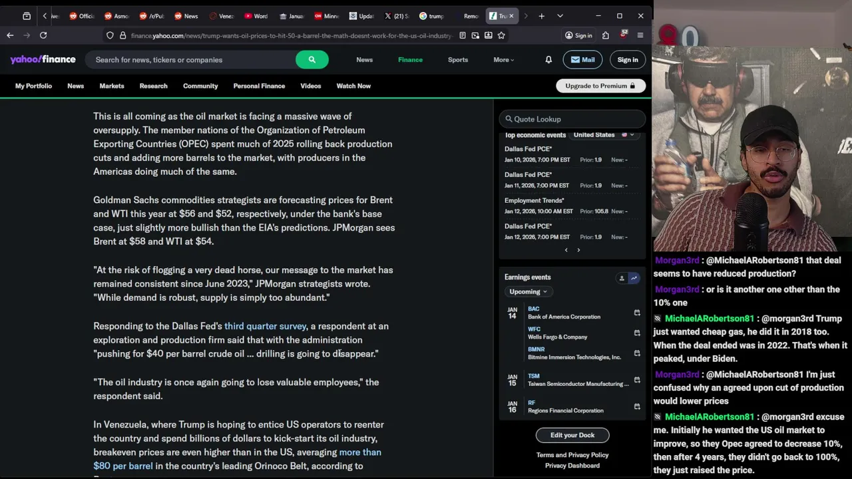
Task: Switch to the Google trump search tab
Action: pyautogui.click(x=431, y=16)
